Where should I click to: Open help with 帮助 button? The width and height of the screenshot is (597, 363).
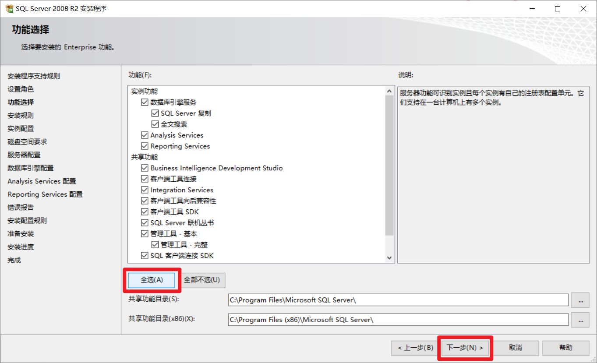(x=566, y=348)
